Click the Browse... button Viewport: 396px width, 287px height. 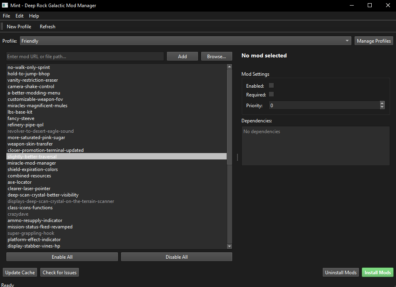[x=216, y=57]
